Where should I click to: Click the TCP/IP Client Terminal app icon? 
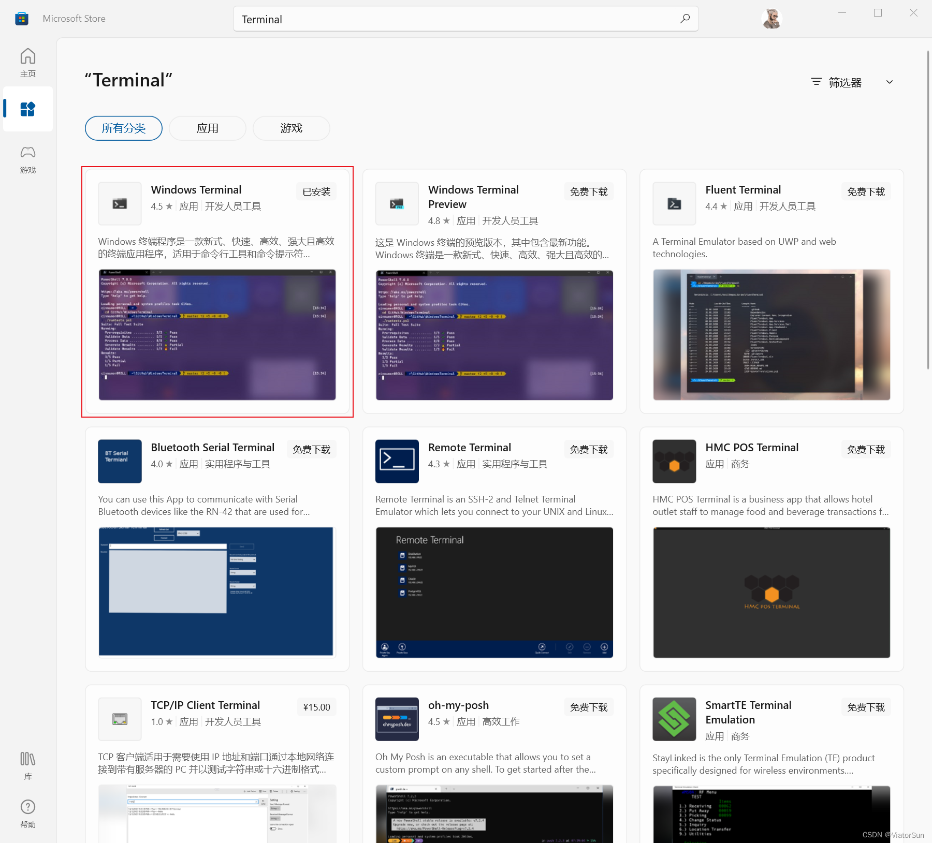(x=120, y=719)
